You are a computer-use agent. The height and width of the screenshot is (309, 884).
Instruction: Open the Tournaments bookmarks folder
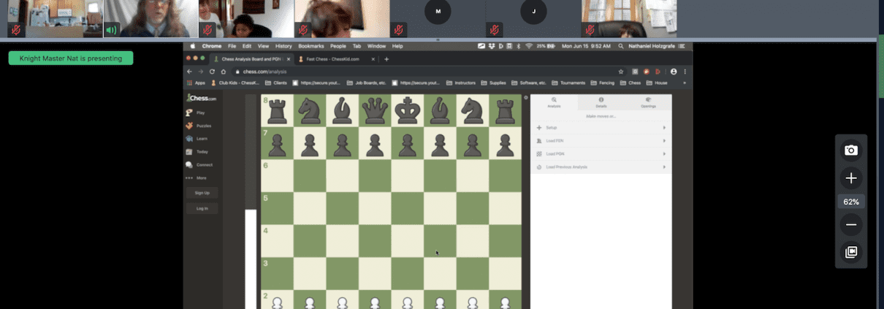568,83
